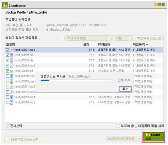The image size is (168, 145).
Task: Open the 5분 interval dropdown
Action: tap(125, 38)
